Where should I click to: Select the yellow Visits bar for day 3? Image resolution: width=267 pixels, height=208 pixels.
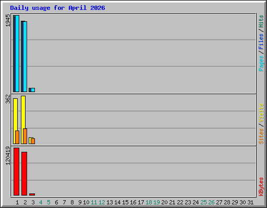(x=30, y=140)
